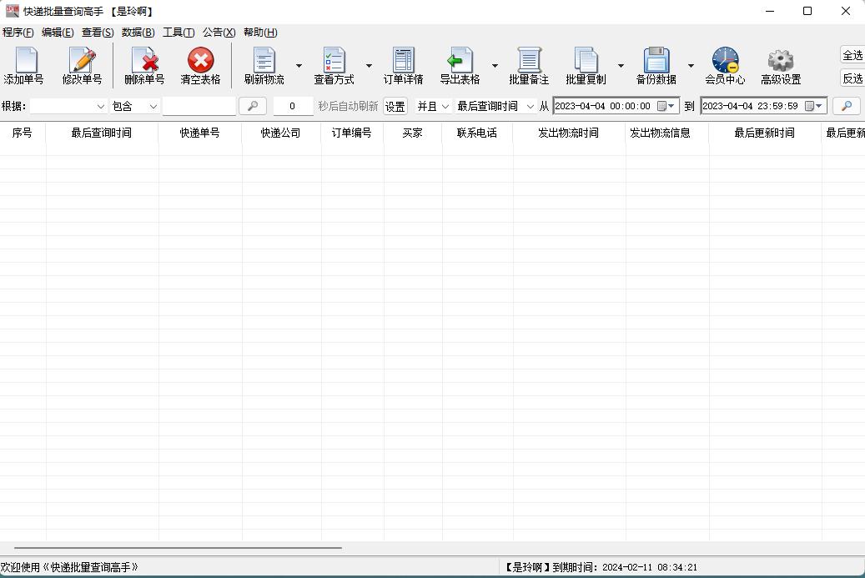Click the 添加单号 add tracking number icon
865x578 pixels.
(x=24, y=66)
